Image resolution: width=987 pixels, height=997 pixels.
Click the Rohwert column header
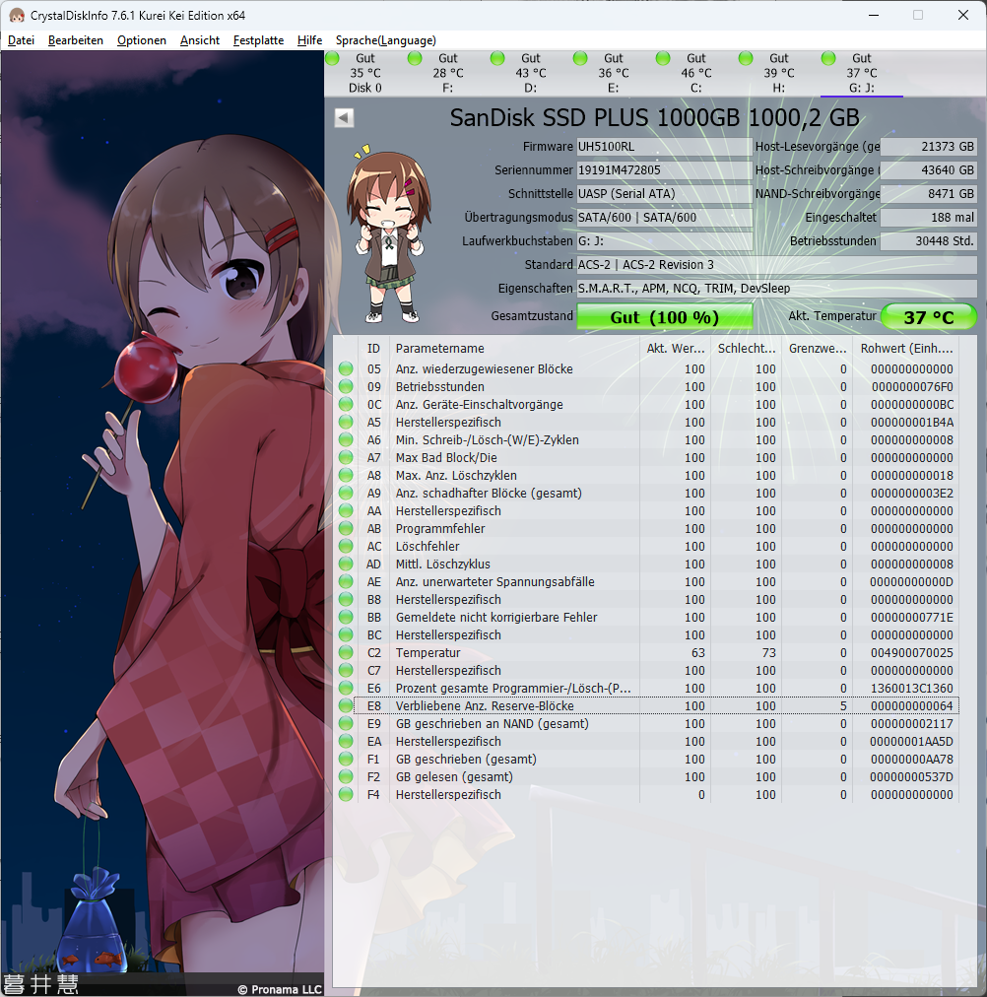pyautogui.click(x=906, y=349)
